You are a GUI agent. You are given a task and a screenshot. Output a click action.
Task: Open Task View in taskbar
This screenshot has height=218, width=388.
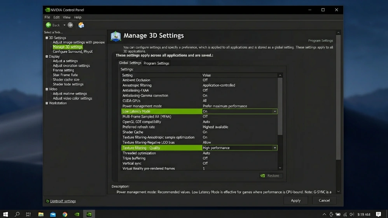[x=28, y=214]
